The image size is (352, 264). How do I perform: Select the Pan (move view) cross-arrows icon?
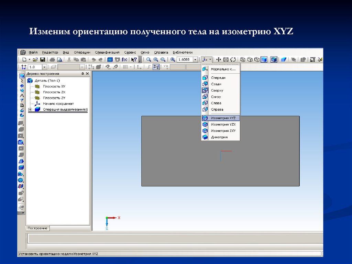[218, 60]
